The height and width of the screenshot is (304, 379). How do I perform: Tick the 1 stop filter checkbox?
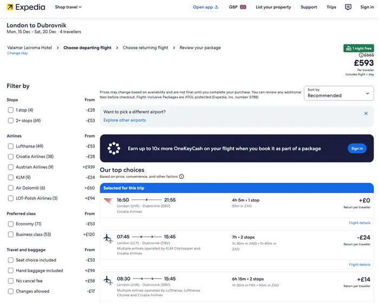(x=11, y=110)
